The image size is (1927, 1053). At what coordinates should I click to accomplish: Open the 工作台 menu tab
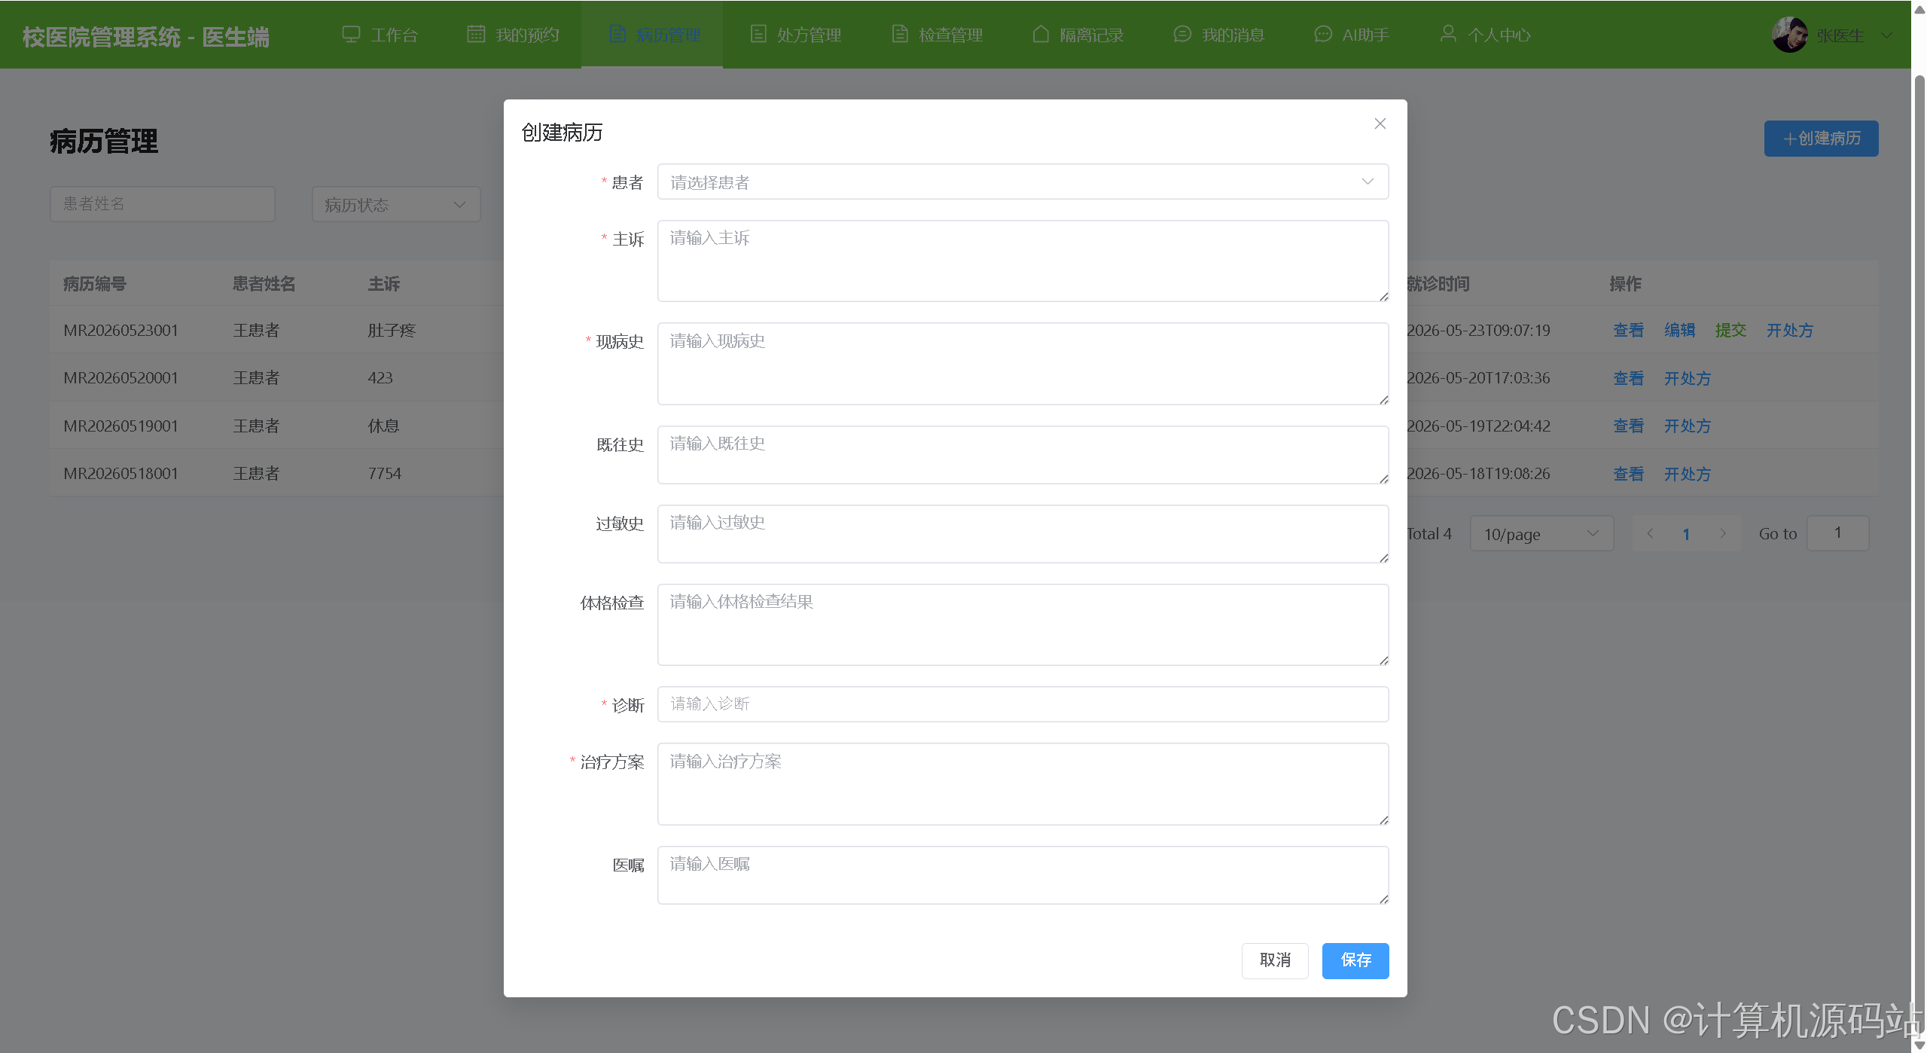380,35
